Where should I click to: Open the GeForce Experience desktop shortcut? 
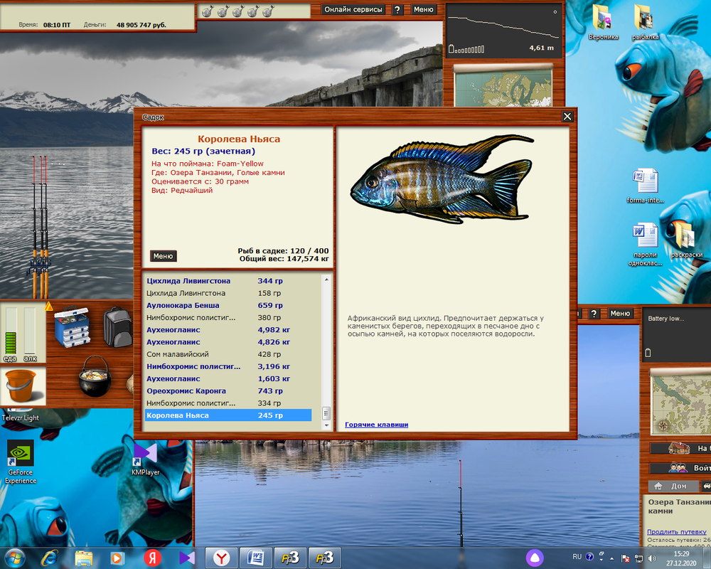[x=20, y=462]
